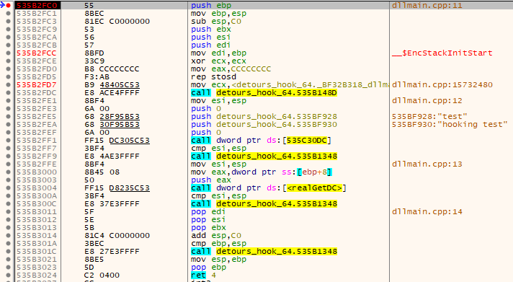Click the bytes '68 28F95B53'
The image size is (513, 282).
pos(112,117)
